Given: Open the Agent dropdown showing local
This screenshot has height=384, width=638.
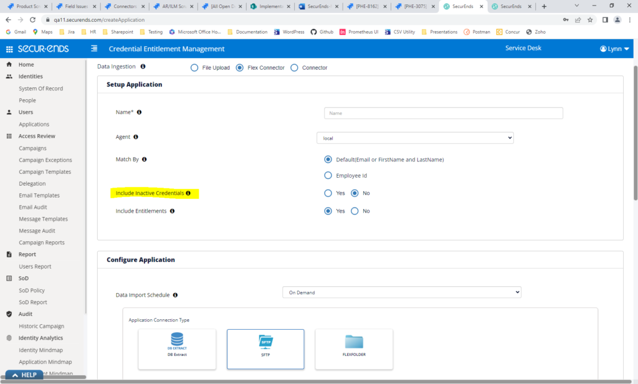Looking at the screenshot, I should 415,138.
